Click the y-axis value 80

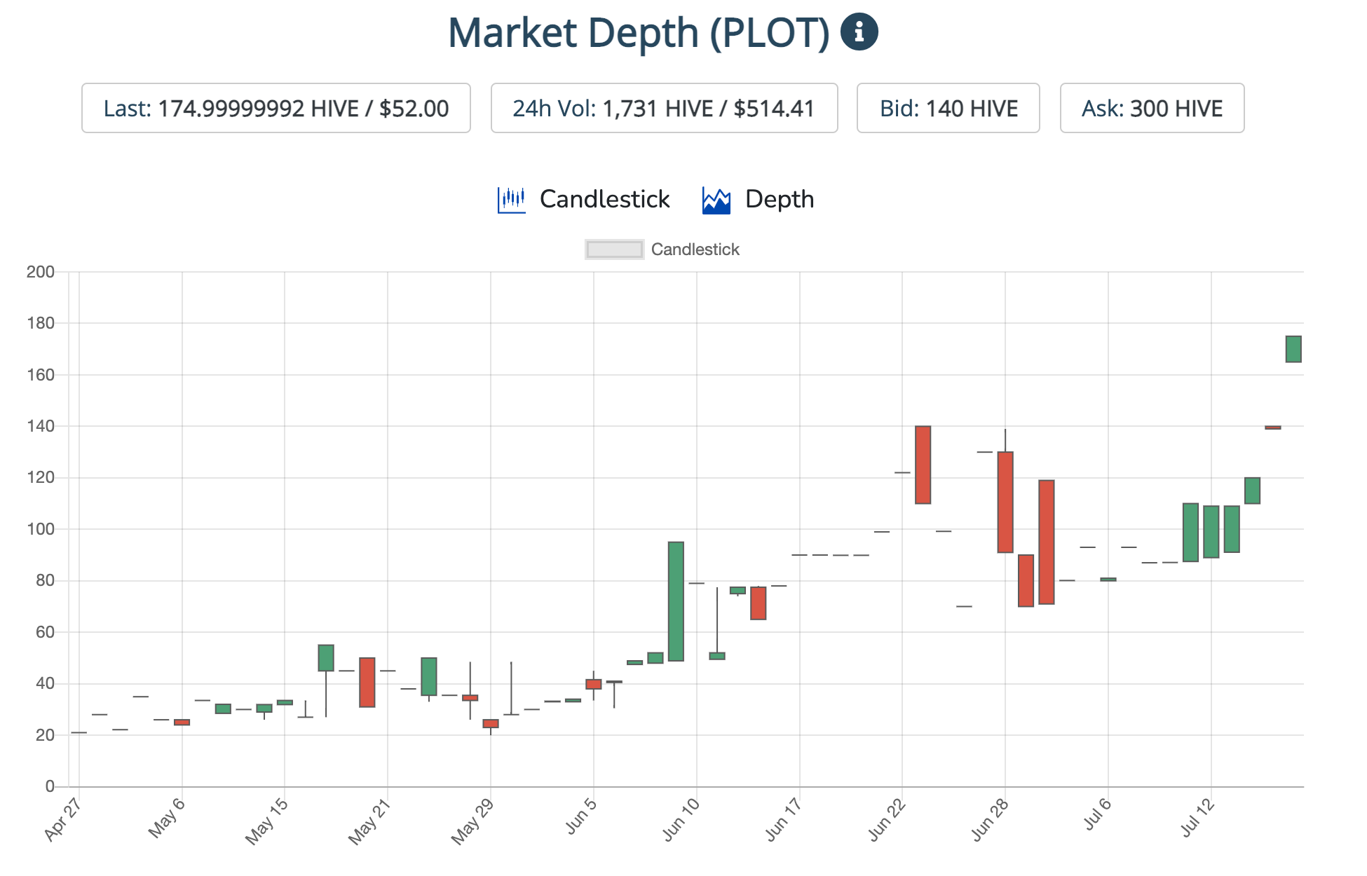click(x=45, y=580)
